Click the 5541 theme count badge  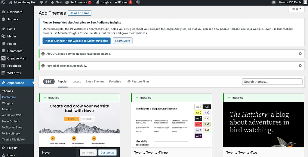[x=49, y=81]
